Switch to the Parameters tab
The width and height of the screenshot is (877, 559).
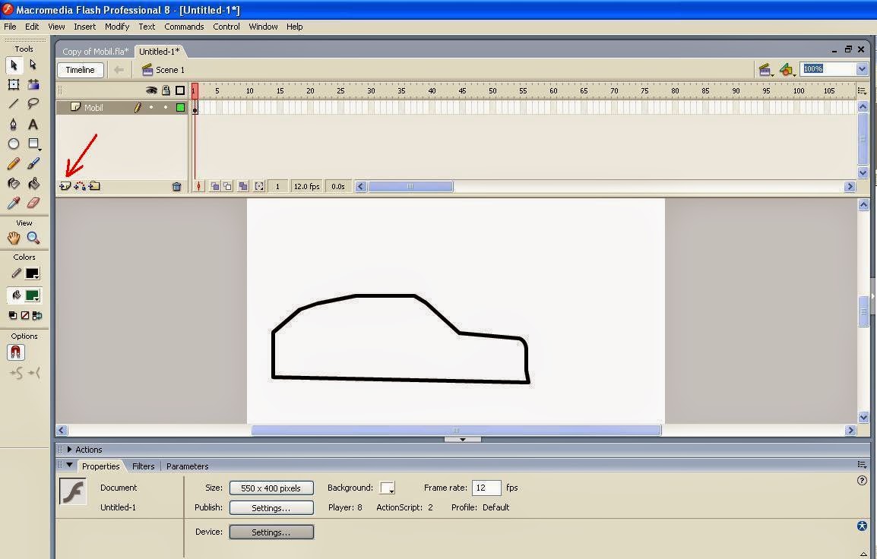188,466
